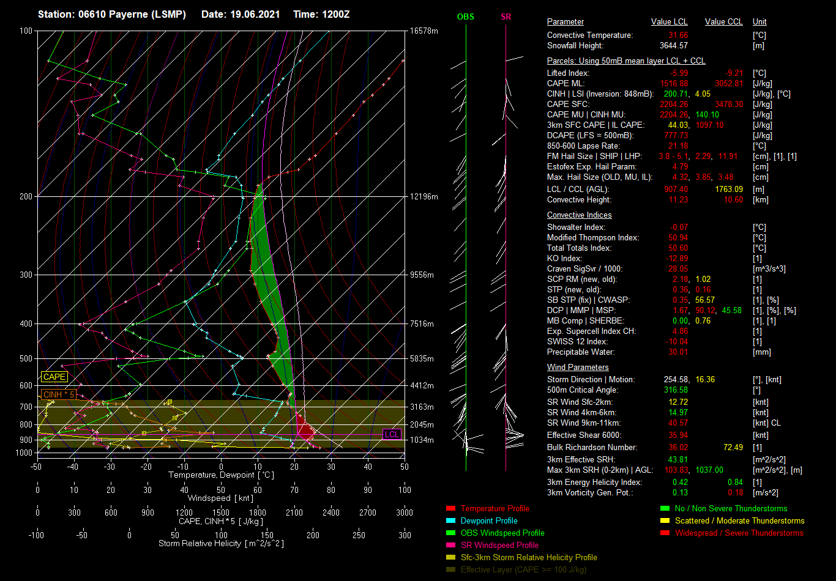This screenshot has width=836, height=581.
Task: Click the Station 06610 Payerne title text
Action: coord(112,14)
